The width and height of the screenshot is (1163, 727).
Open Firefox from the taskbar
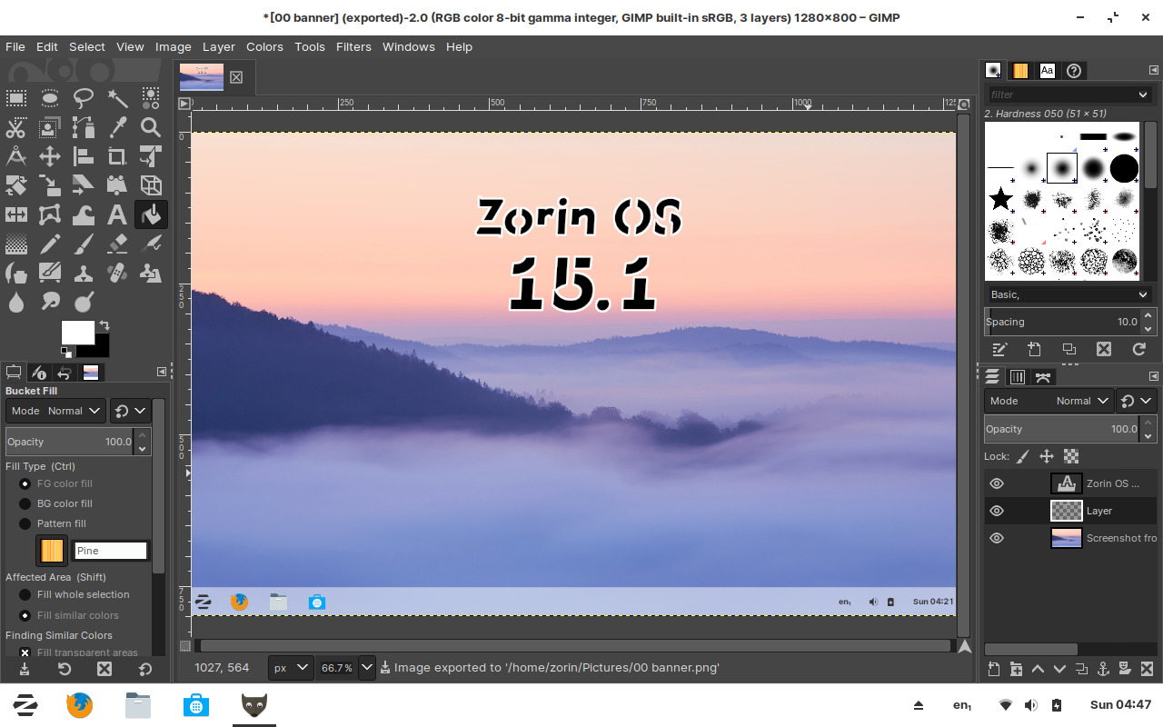pos(80,704)
